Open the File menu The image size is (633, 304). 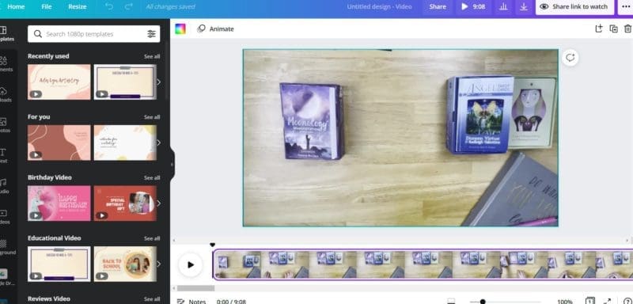click(47, 7)
